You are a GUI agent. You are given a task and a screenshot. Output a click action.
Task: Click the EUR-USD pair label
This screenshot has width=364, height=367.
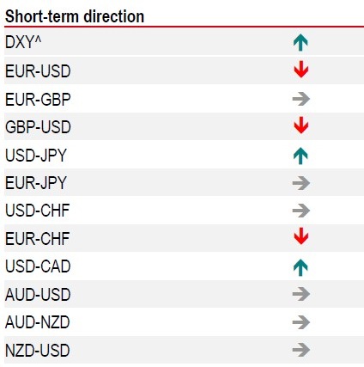pyautogui.click(x=38, y=71)
